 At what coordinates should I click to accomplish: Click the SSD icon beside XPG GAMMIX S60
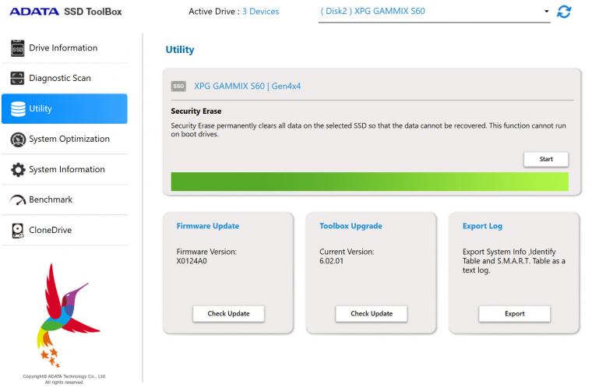tap(178, 86)
